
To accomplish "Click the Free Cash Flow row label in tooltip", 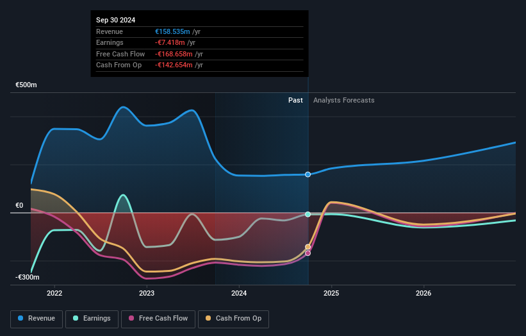I will point(120,54).
